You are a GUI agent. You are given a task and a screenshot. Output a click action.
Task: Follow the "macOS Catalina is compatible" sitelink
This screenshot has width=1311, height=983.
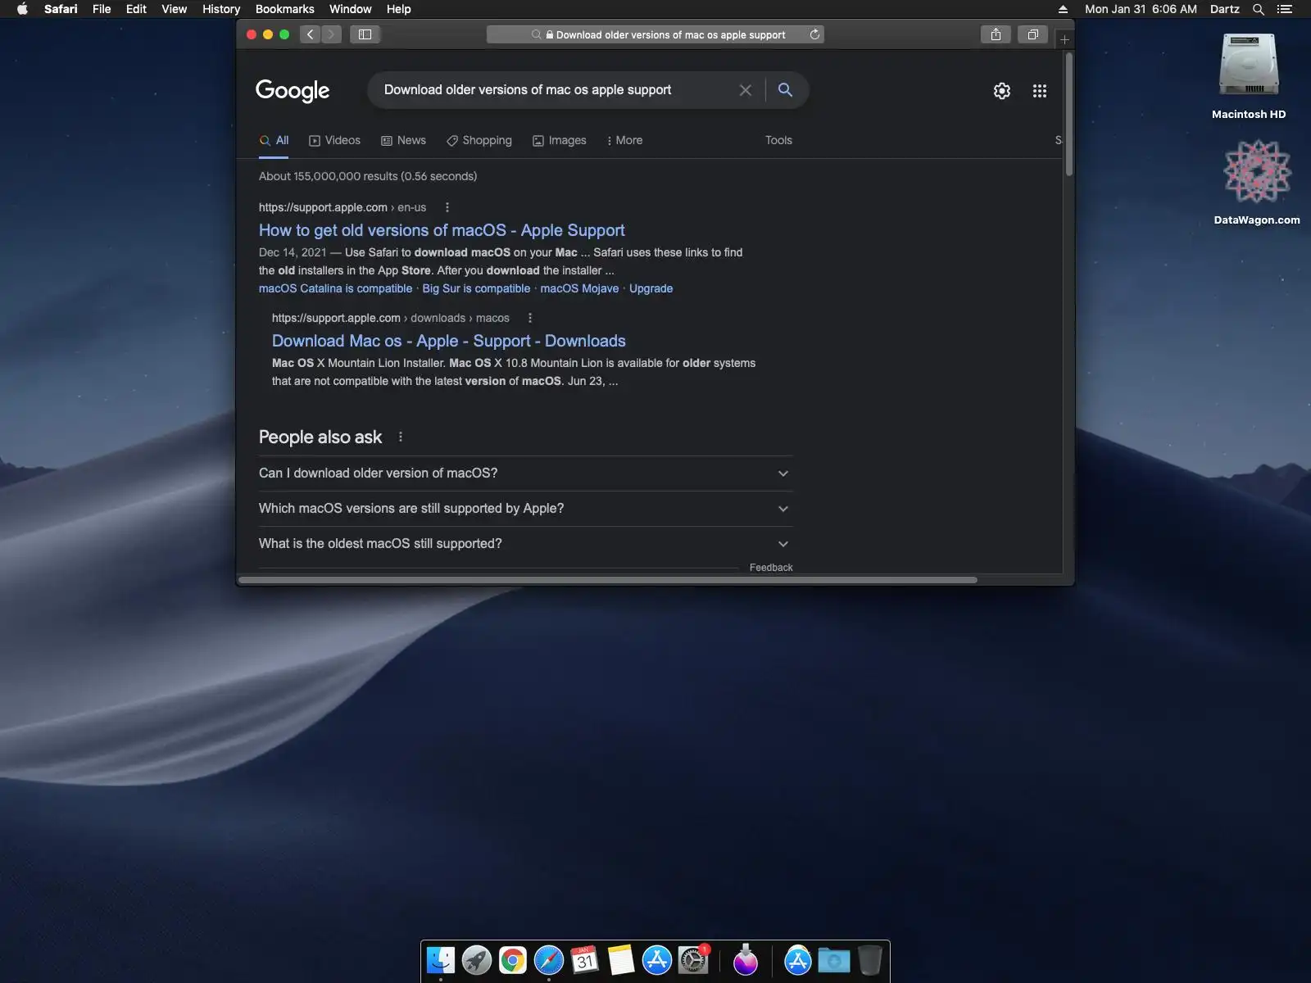point(336,288)
